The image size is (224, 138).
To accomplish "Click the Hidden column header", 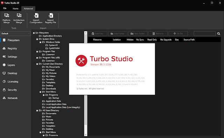I will (130, 40).
